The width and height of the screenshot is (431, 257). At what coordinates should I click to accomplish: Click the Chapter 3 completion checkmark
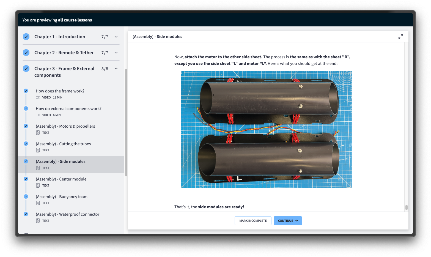coord(26,69)
